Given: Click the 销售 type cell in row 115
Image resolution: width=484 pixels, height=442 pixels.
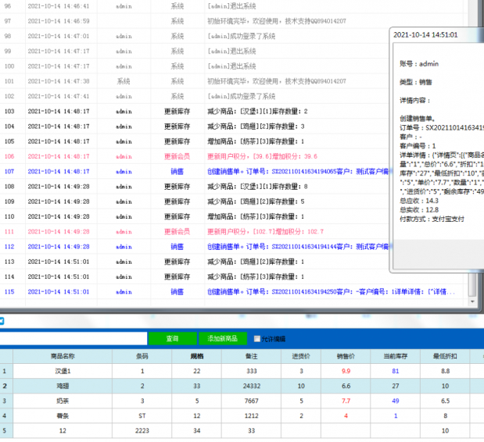Looking at the screenshot, I should click(x=177, y=291).
